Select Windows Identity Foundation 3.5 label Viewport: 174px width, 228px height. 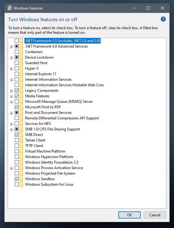pyautogui.click(x=52, y=162)
